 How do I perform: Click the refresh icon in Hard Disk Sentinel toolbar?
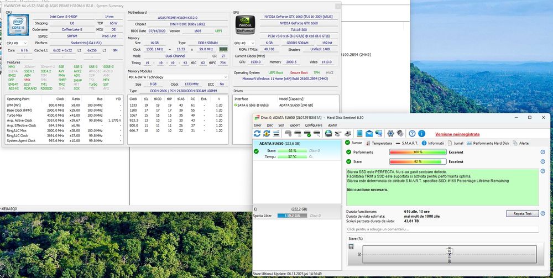click(x=258, y=134)
